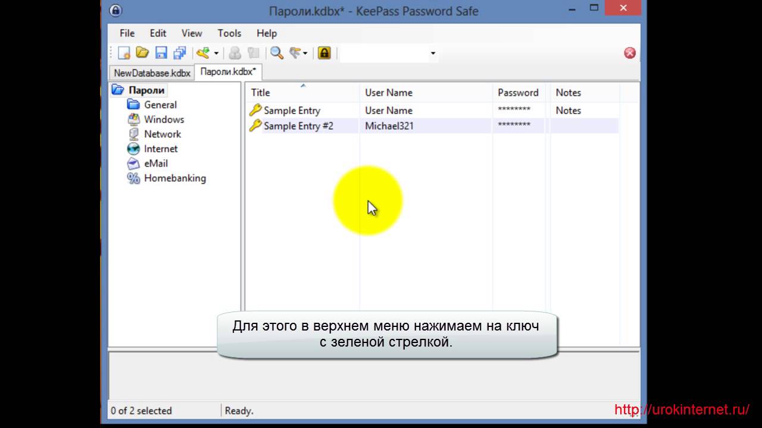Viewport: 762px width, 428px height.
Task: Click the "0 of 2 selected" status text
Action: coord(141,411)
